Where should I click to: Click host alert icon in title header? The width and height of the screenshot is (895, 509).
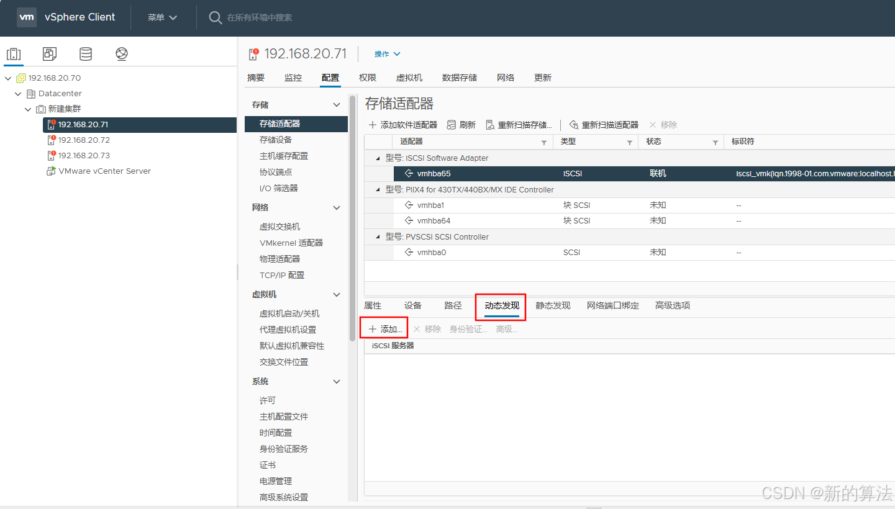pos(254,54)
